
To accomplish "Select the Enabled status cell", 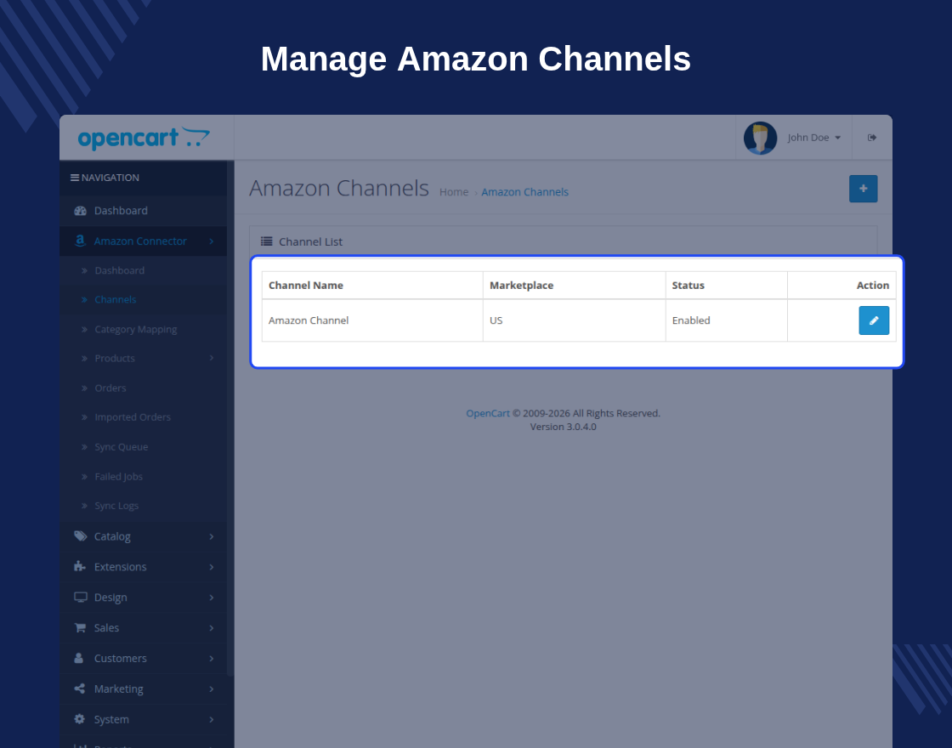I will 727,320.
